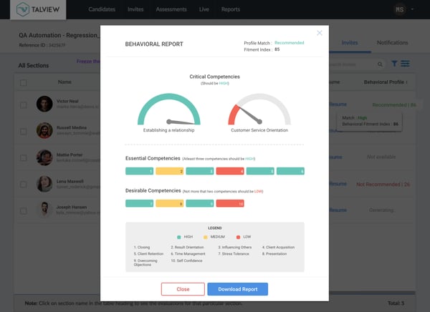
Task: Open Mattie Porter's profile photo
Action: tap(44, 157)
